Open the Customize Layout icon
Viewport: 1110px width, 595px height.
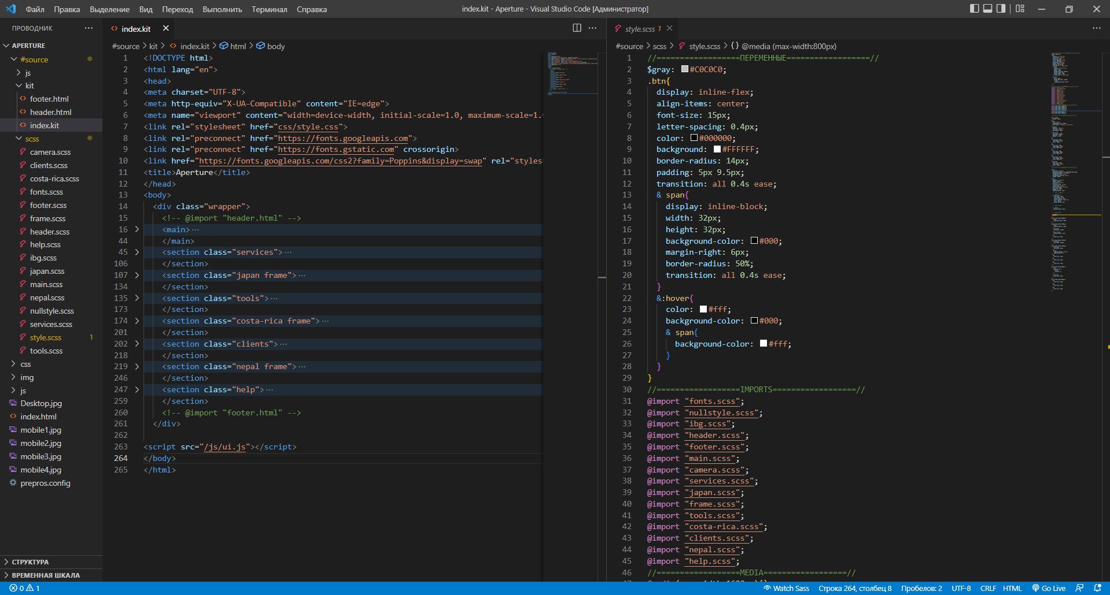pos(1020,9)
